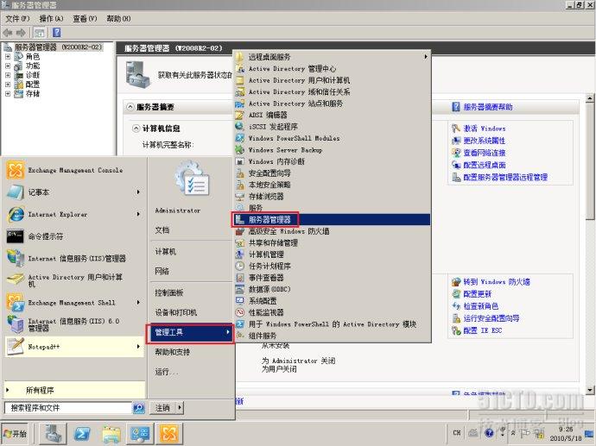Collapse the 服务器摘要 section
Viewport: 596px width, 446px height.
pos(130,107)
